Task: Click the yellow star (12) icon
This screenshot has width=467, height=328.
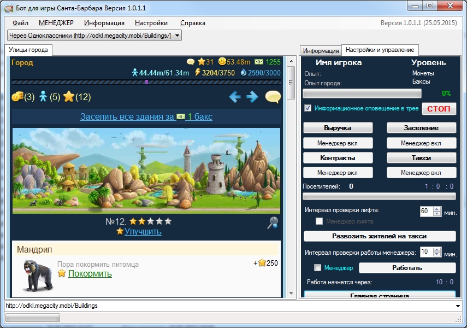Action: point(69,97)
